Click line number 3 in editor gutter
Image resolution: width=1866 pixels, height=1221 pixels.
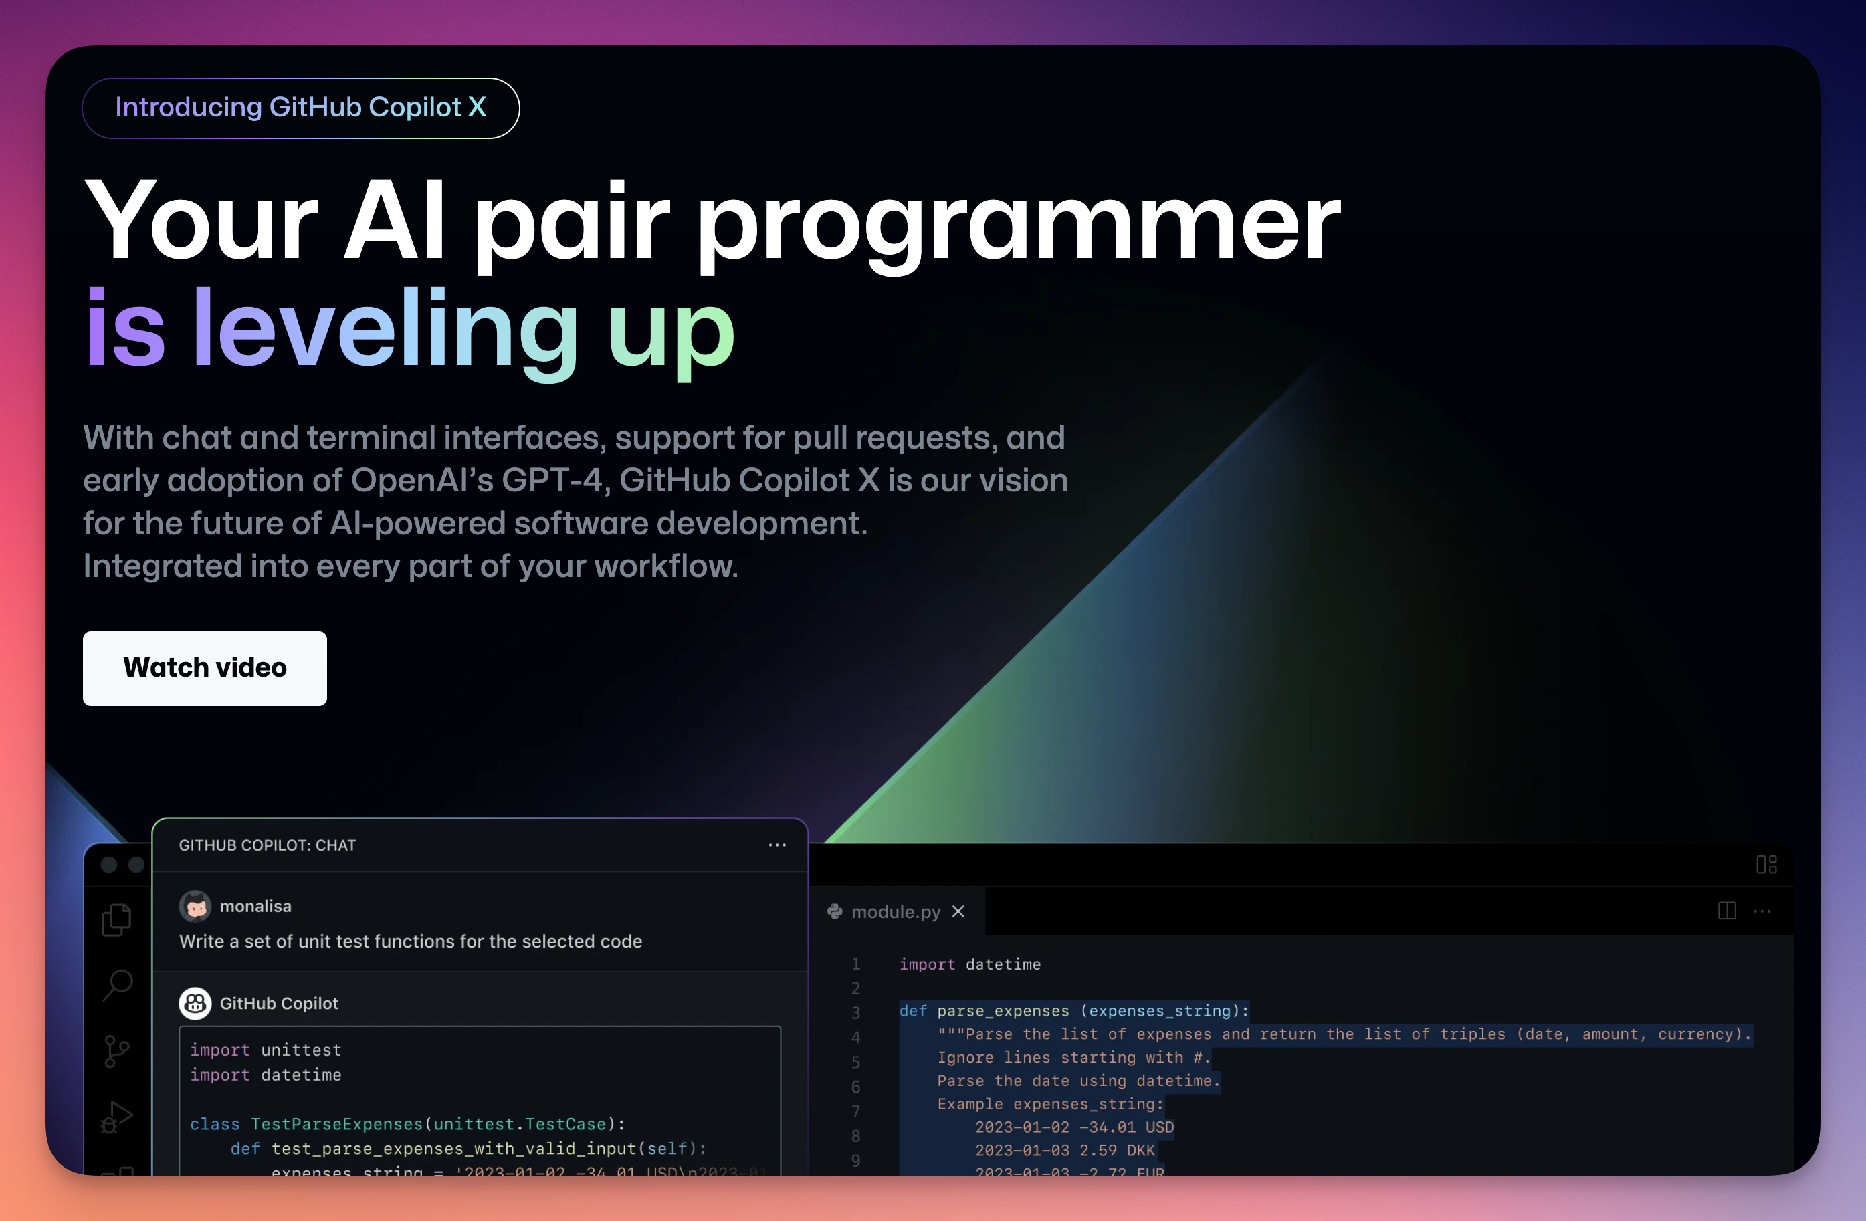[x=856, y=1012]
